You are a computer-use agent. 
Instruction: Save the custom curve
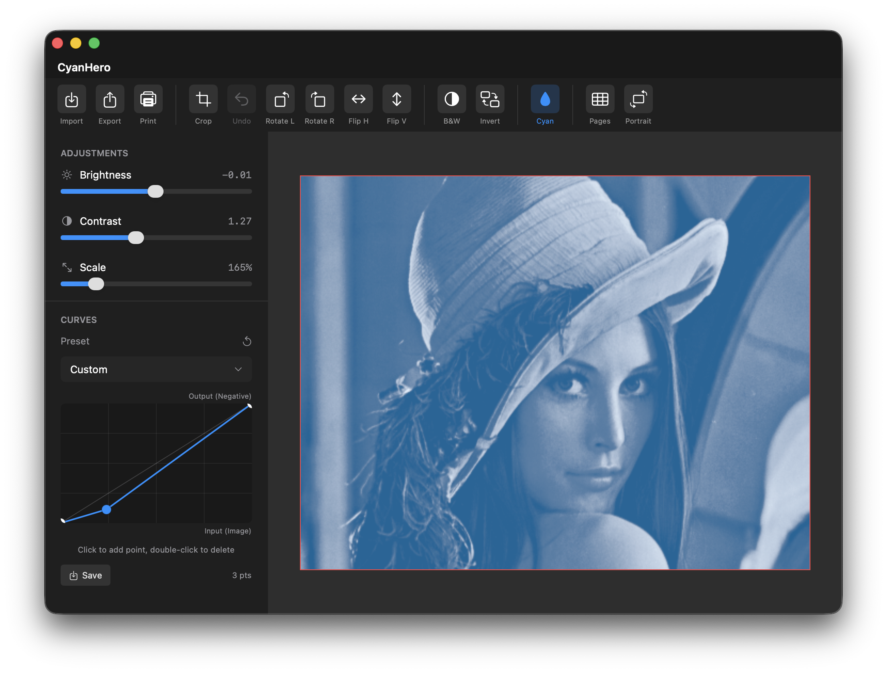85,575
